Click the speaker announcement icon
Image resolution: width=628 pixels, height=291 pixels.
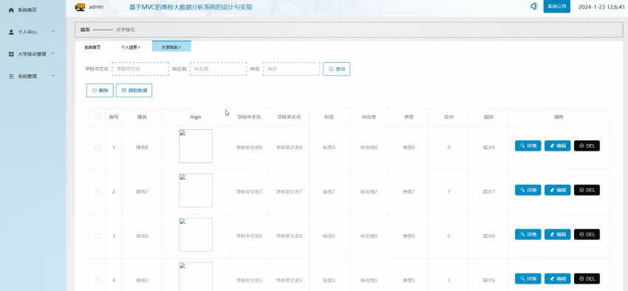(x=534, y=7)
